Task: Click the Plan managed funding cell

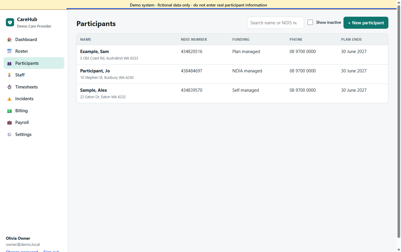Action: click(246, 52)
